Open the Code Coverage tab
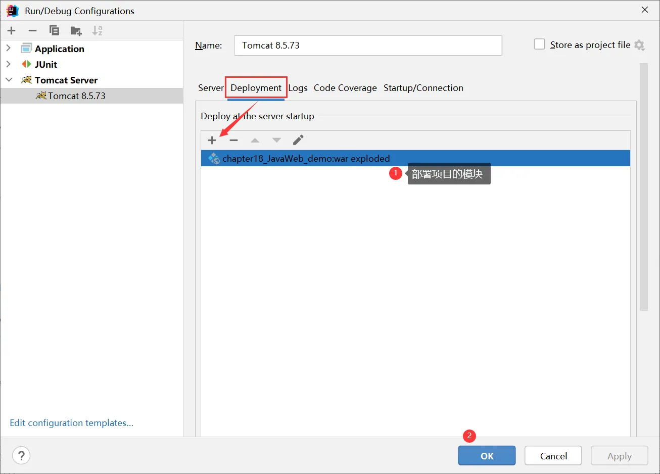Viewport: 660px width, 474px height. 345,88
